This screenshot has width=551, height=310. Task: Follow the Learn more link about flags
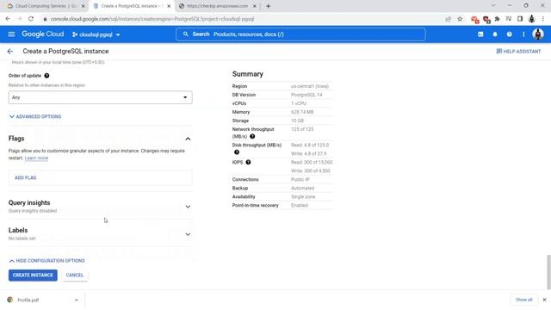[36, 158]
